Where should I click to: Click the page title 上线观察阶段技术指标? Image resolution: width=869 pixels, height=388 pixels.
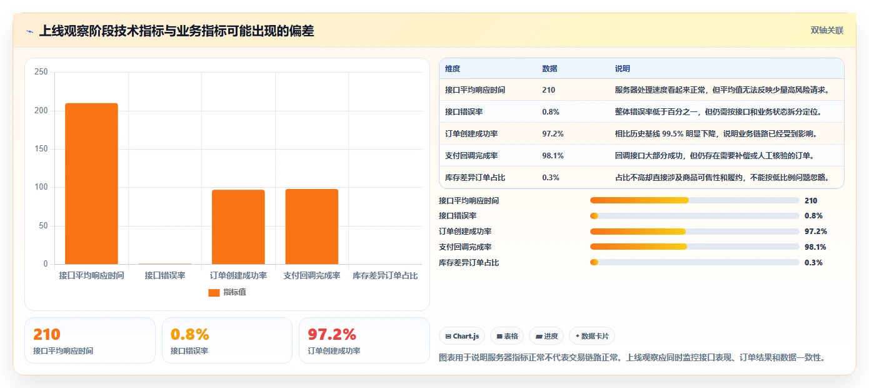click(x=177, y=31)
